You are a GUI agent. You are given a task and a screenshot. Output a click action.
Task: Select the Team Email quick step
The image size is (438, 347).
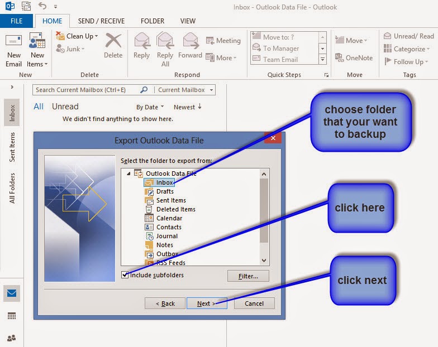[x=284, y=59]
